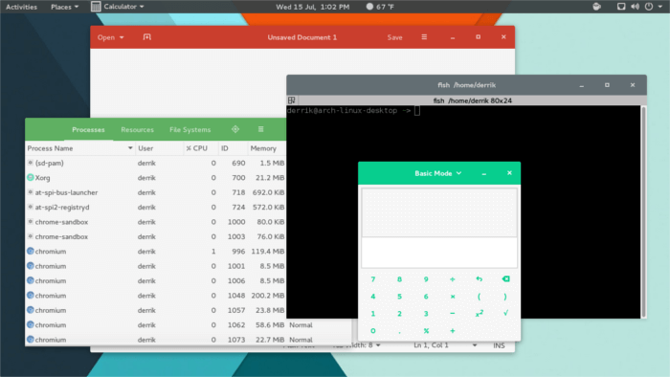The image size is (670, 377).
Task: Click the calculator open parenthesis key
Action: [479, 297]
